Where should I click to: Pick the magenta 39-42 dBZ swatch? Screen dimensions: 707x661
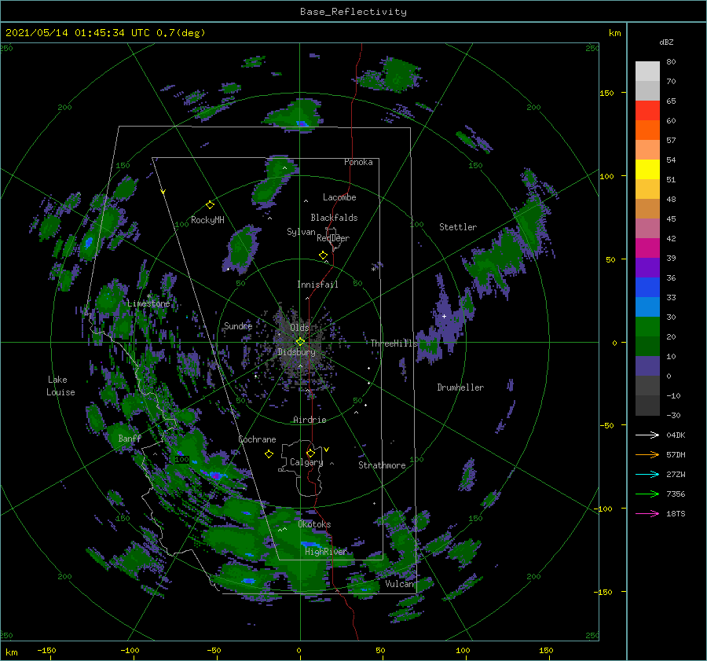(x=647, y=248)
